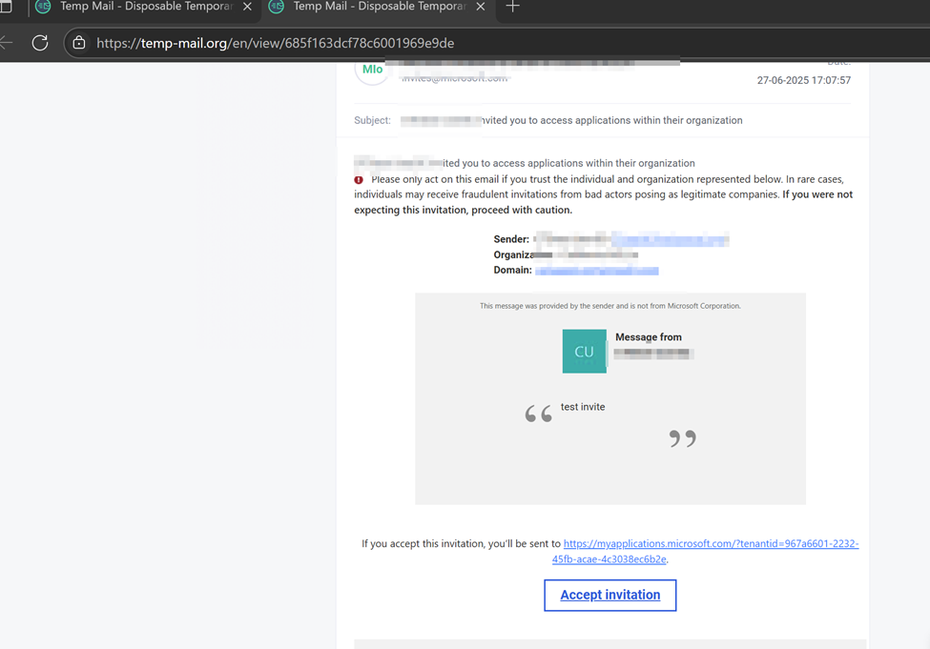Click the Domain: label

pos(512,271)
